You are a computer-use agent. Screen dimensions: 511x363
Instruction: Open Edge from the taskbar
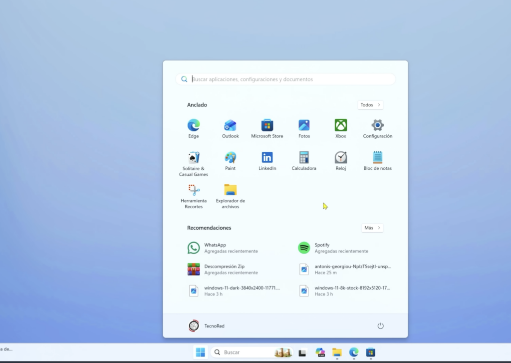354,352
